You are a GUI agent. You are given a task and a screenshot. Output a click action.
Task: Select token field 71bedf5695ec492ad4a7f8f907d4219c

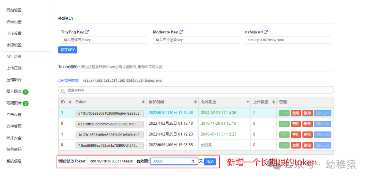110,146
